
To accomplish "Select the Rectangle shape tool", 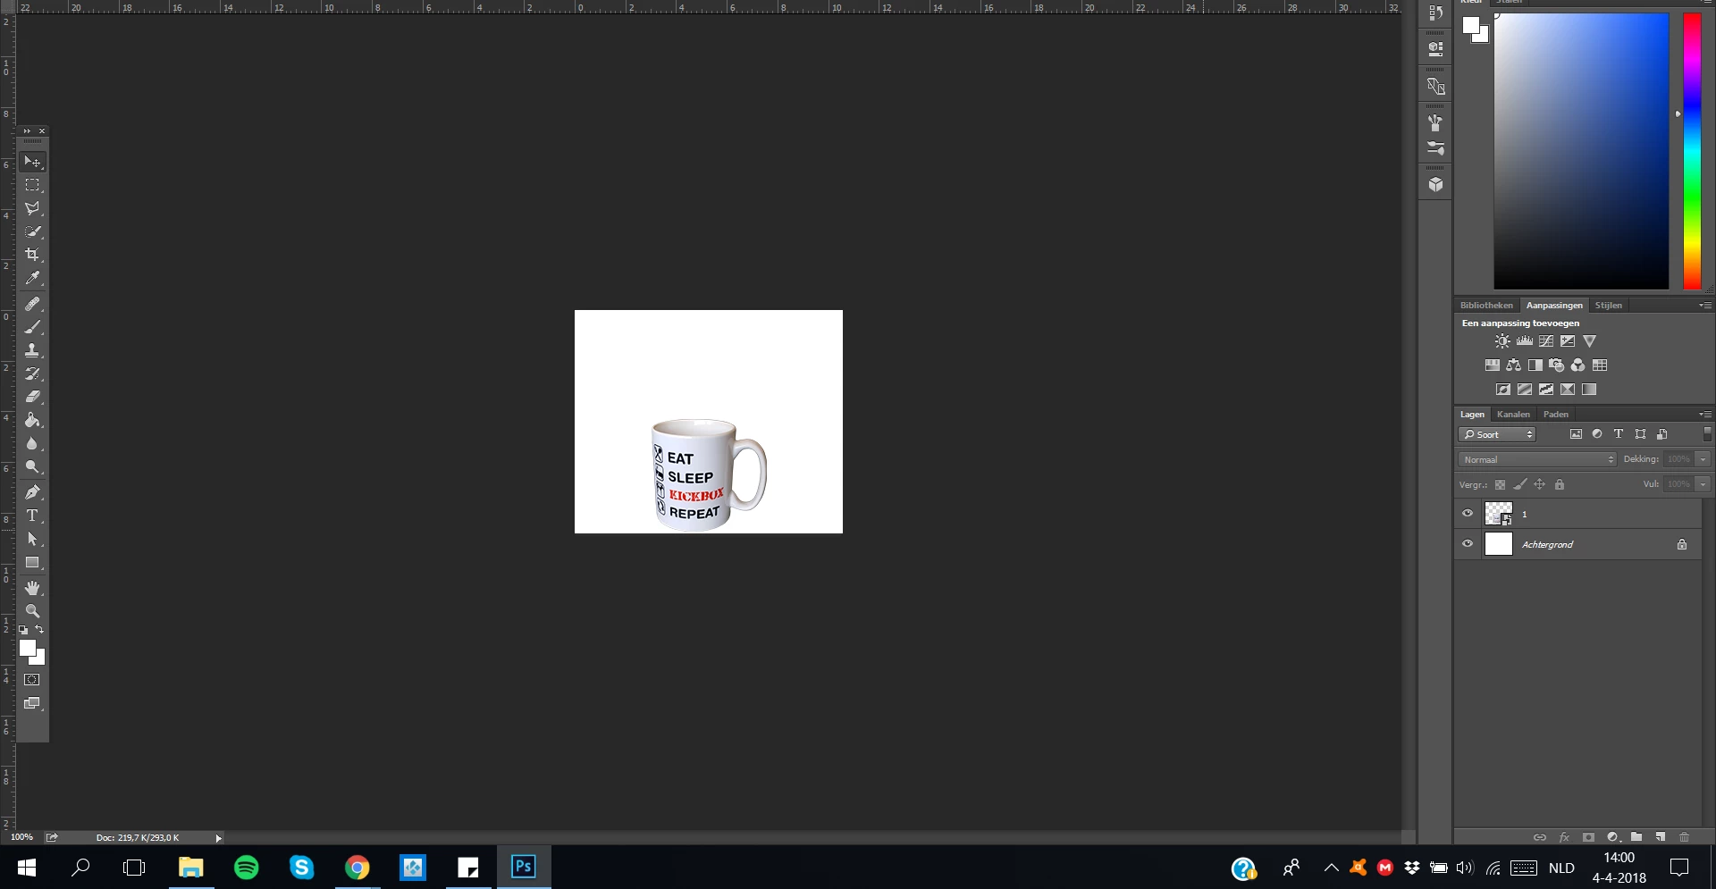I will pos(32,562).
